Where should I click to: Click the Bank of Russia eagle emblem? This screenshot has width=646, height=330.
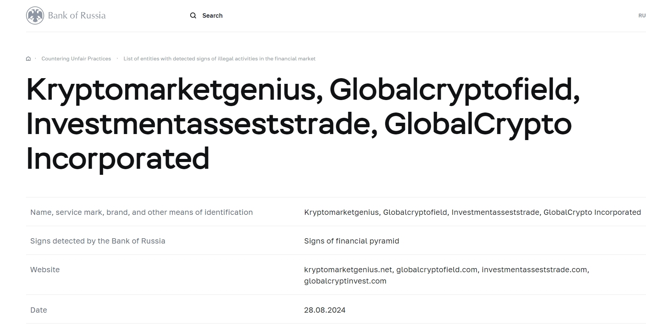(x=35, y=15)
